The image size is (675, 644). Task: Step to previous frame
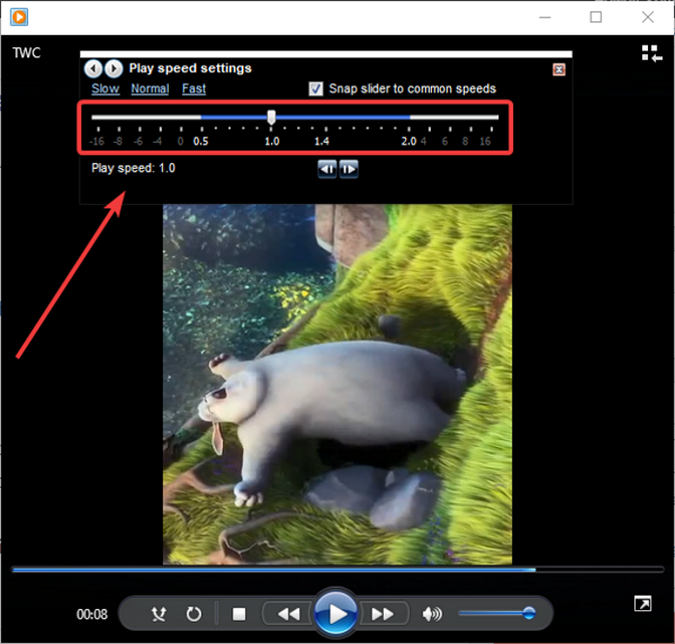click(327, 169)
